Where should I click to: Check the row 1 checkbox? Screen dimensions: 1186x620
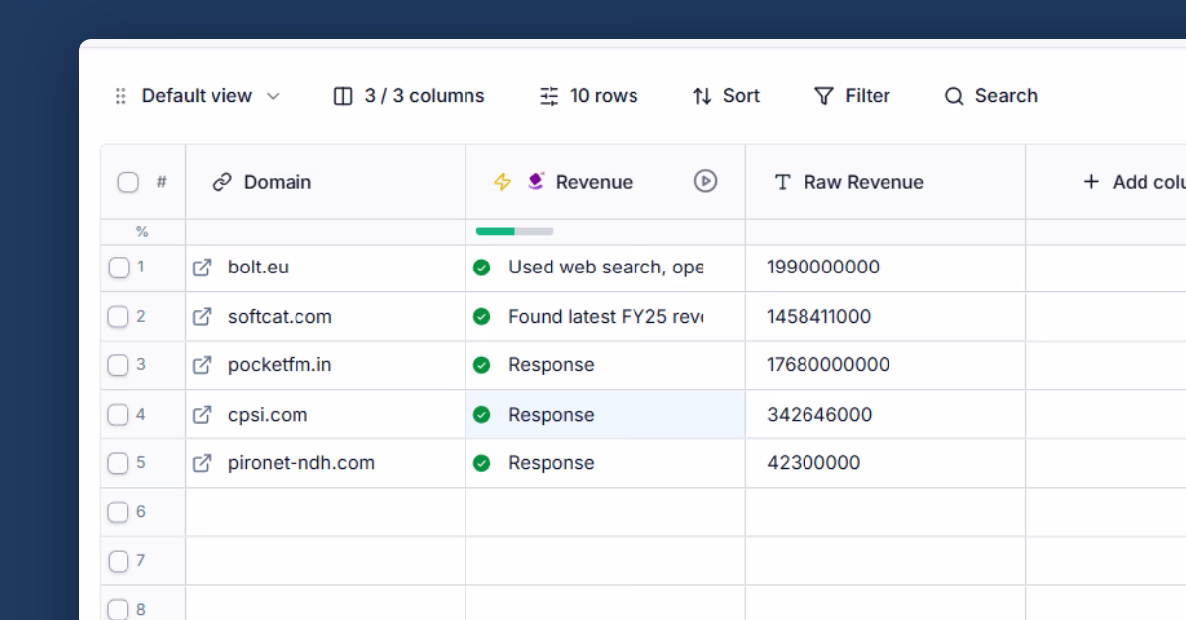click(119, 268)
